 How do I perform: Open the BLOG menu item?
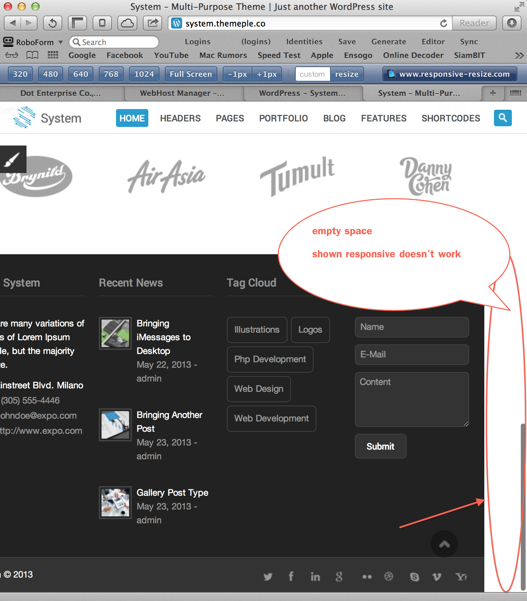334,118
